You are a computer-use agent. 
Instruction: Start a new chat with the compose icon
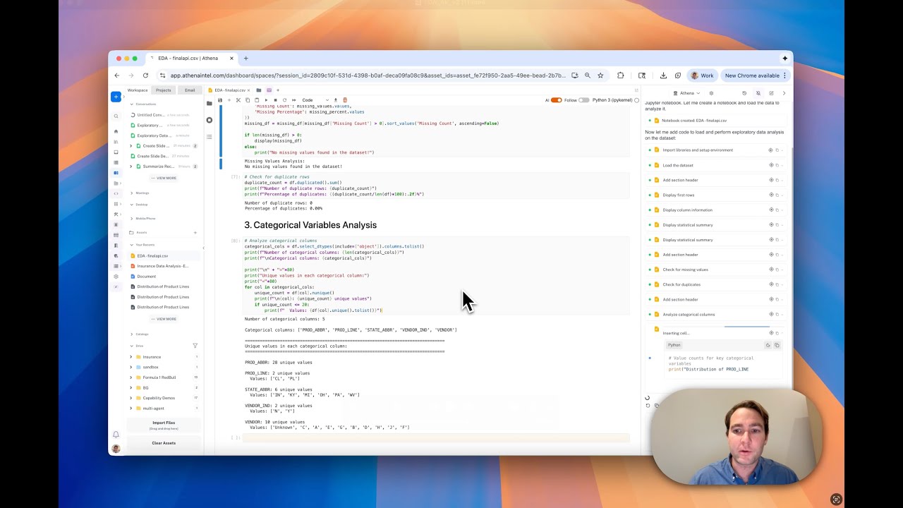coord(771,93)
